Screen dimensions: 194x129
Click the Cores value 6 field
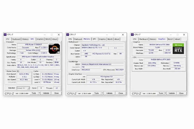pos(41,88)
